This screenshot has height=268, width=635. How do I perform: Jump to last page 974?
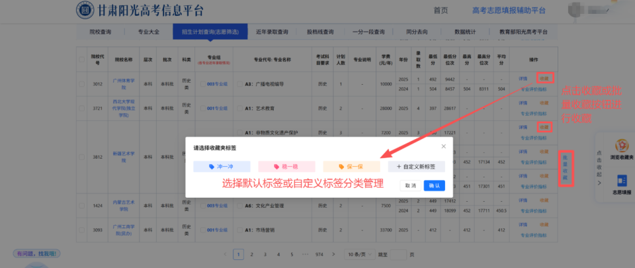[319, 254]
